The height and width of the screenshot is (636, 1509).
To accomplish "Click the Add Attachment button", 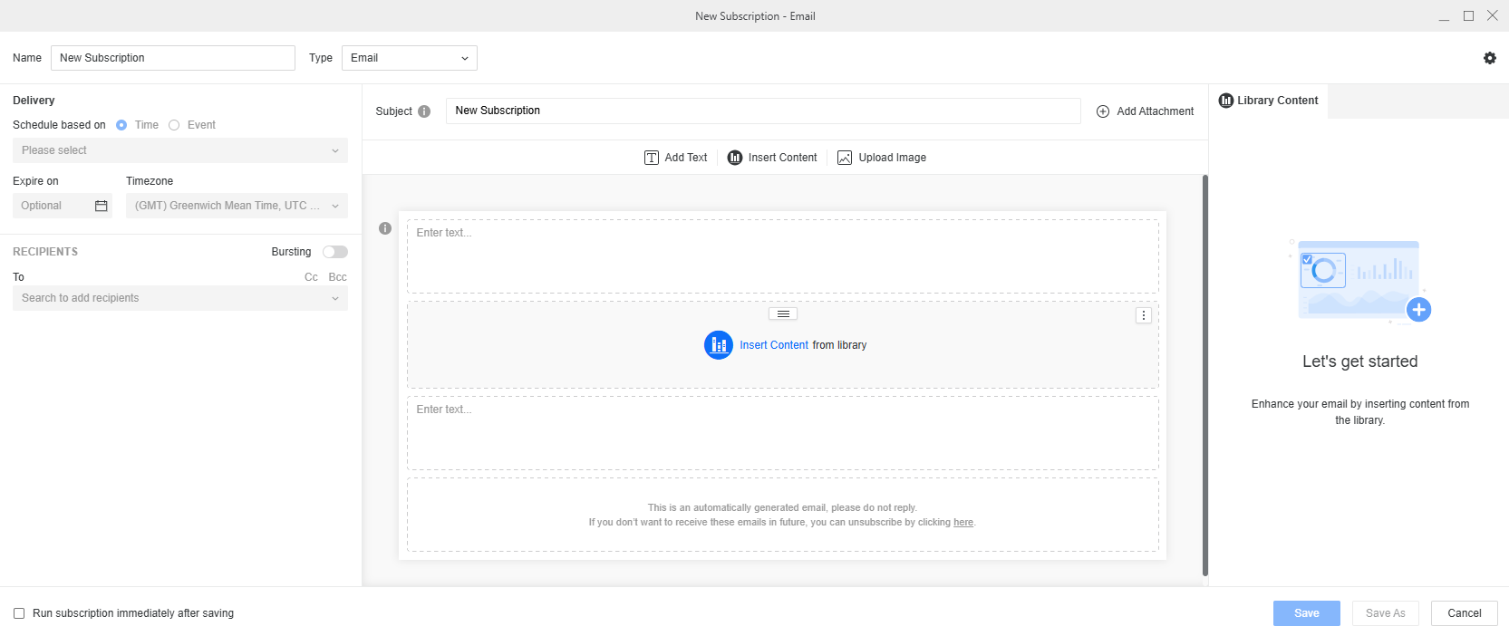I will point(1146,111).
